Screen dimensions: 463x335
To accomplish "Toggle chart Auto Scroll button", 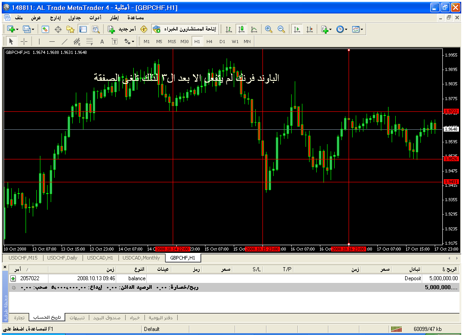I will click(x=297, y=29).
